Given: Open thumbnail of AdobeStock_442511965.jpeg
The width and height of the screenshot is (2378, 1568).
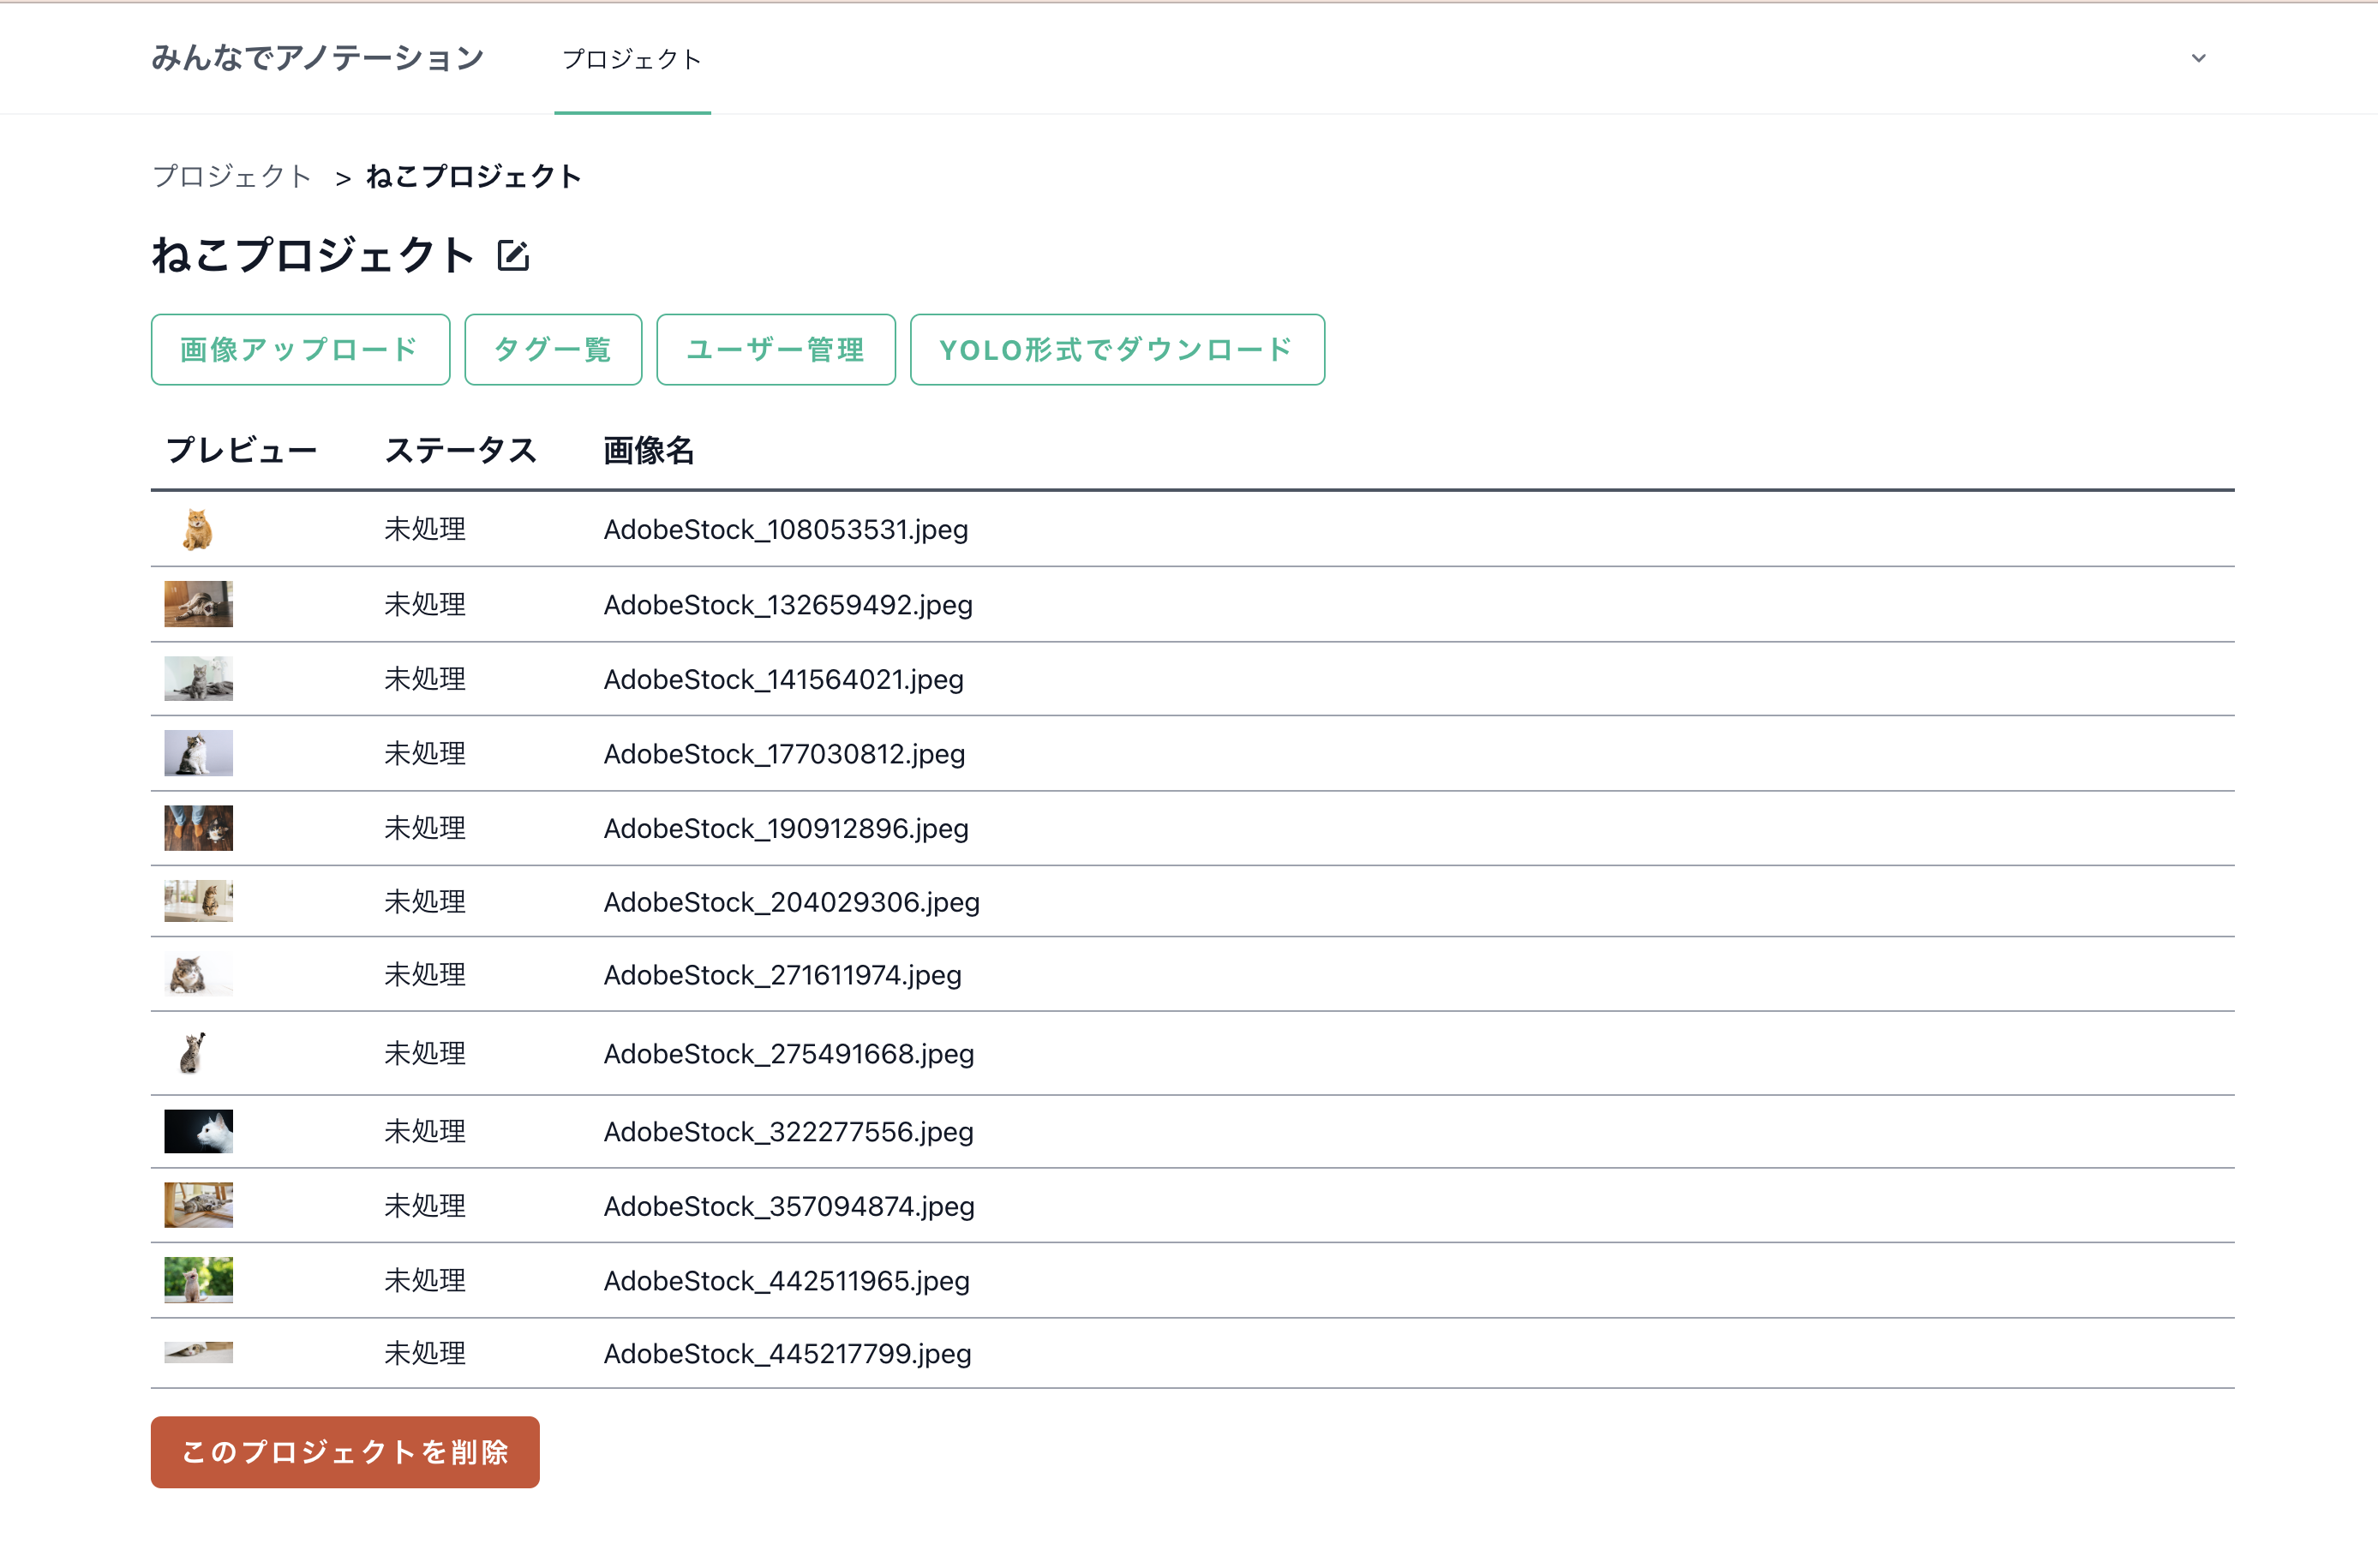Looking at the screenshot, I should (198, 1280).
